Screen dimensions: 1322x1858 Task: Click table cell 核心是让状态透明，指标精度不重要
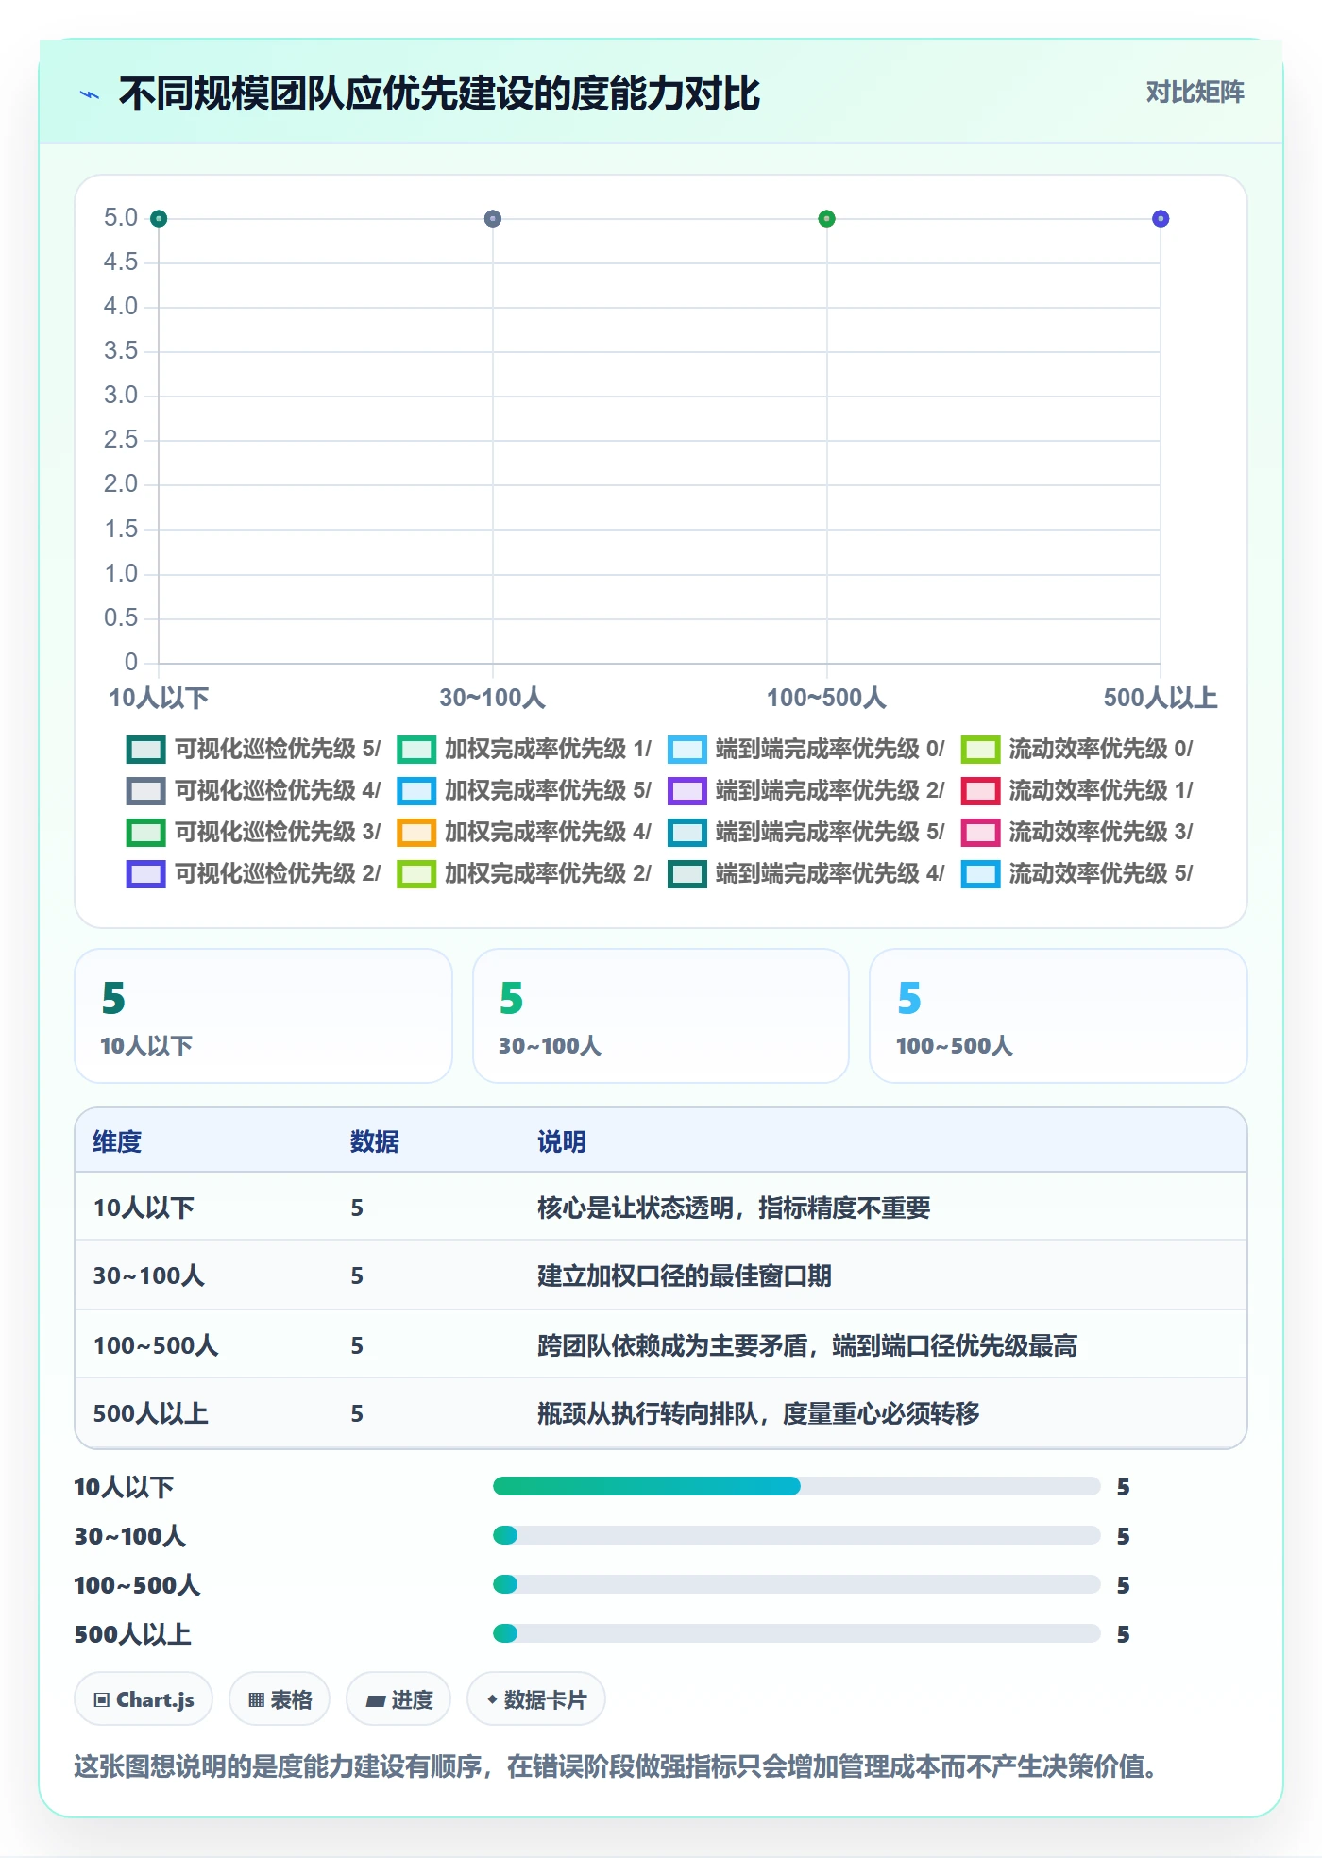click(734, 1208)
